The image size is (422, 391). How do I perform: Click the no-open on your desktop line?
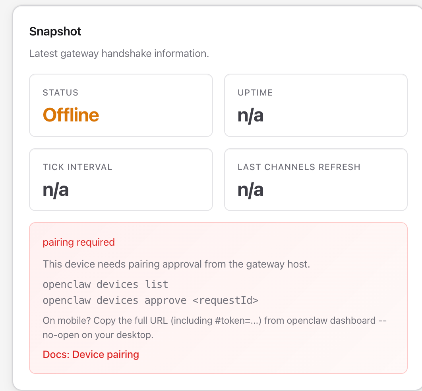[x=98, y=335]
